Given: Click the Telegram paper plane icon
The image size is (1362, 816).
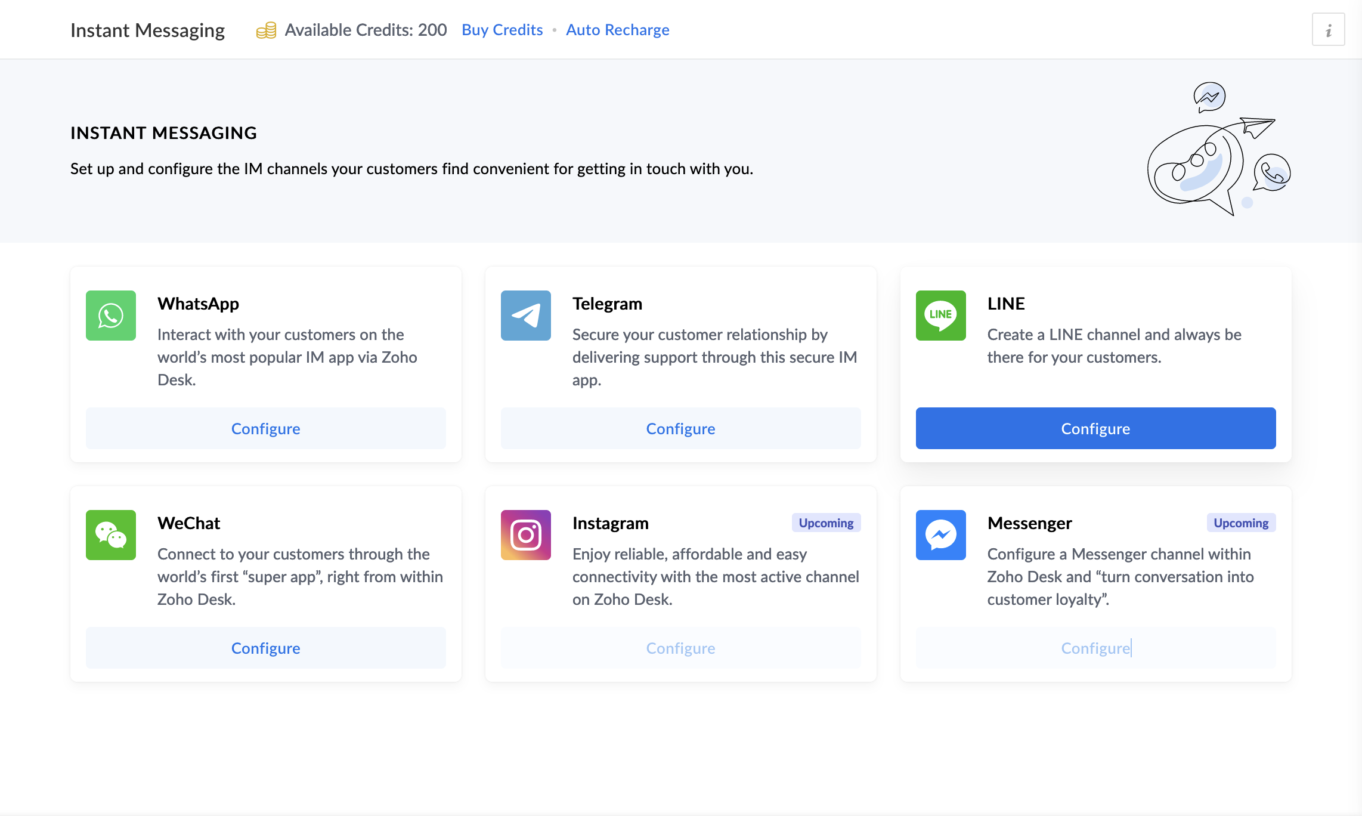Looking at the screenshot, I should (x=525, y=316).
